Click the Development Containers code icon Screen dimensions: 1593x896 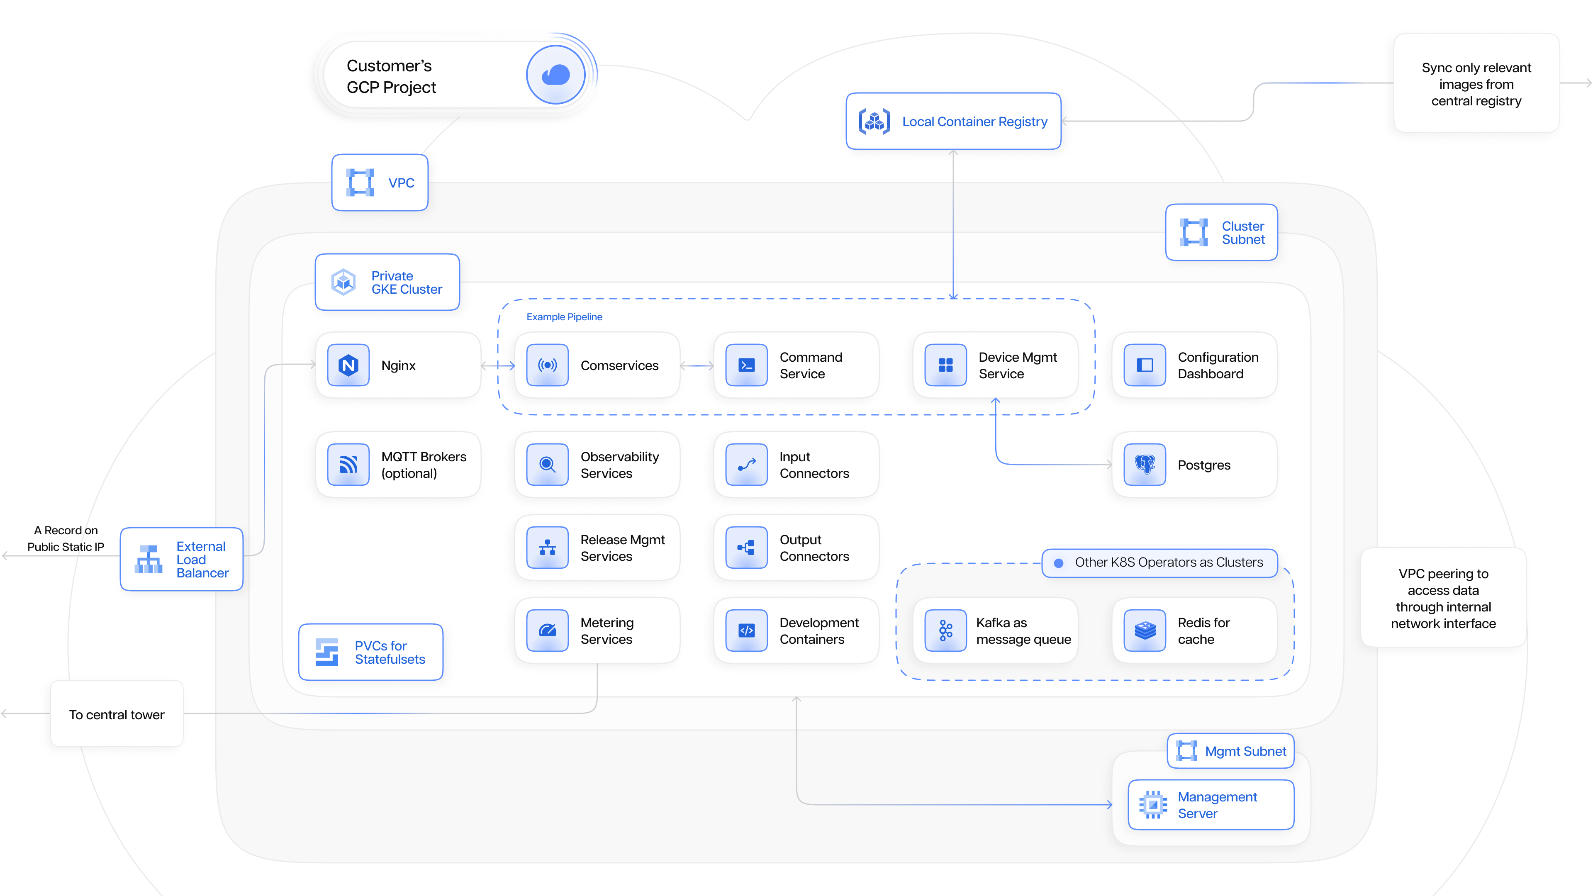(x=746, y=631)
